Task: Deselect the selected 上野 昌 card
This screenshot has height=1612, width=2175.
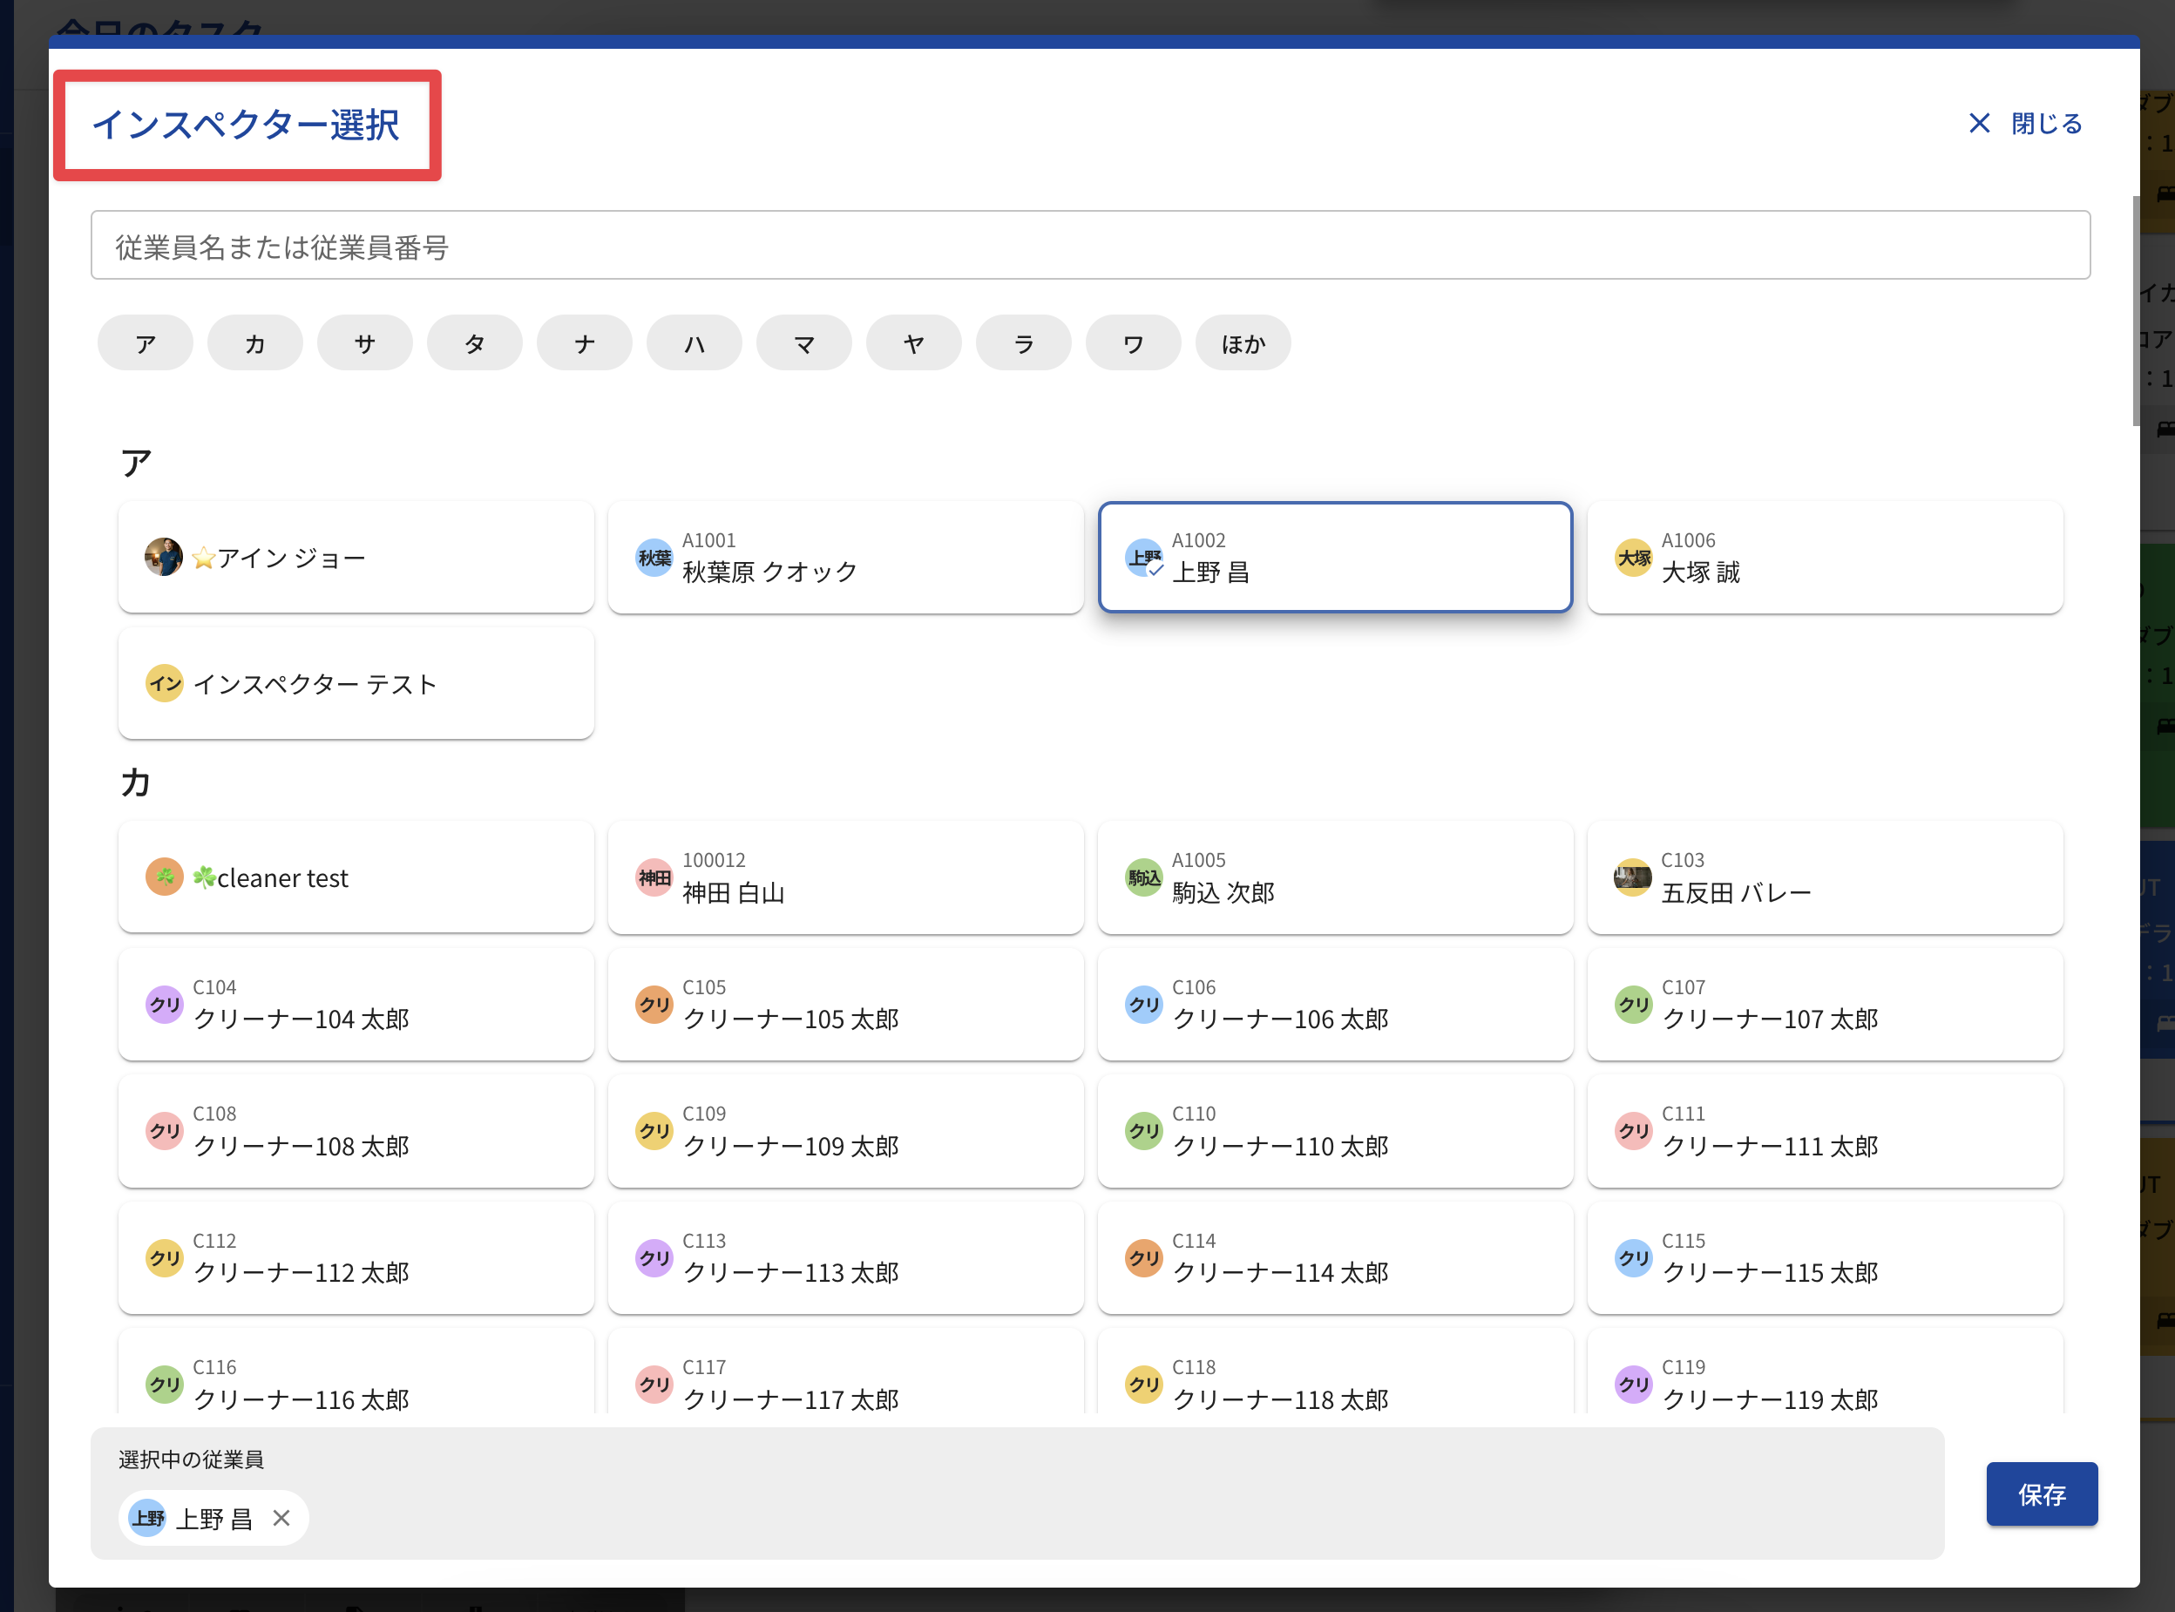Action: pos(1334,557)
